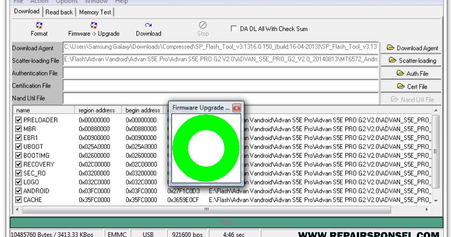Switch to the Memory Test tab
Screen dimensions: 451x237
click(x=95, y=12)
